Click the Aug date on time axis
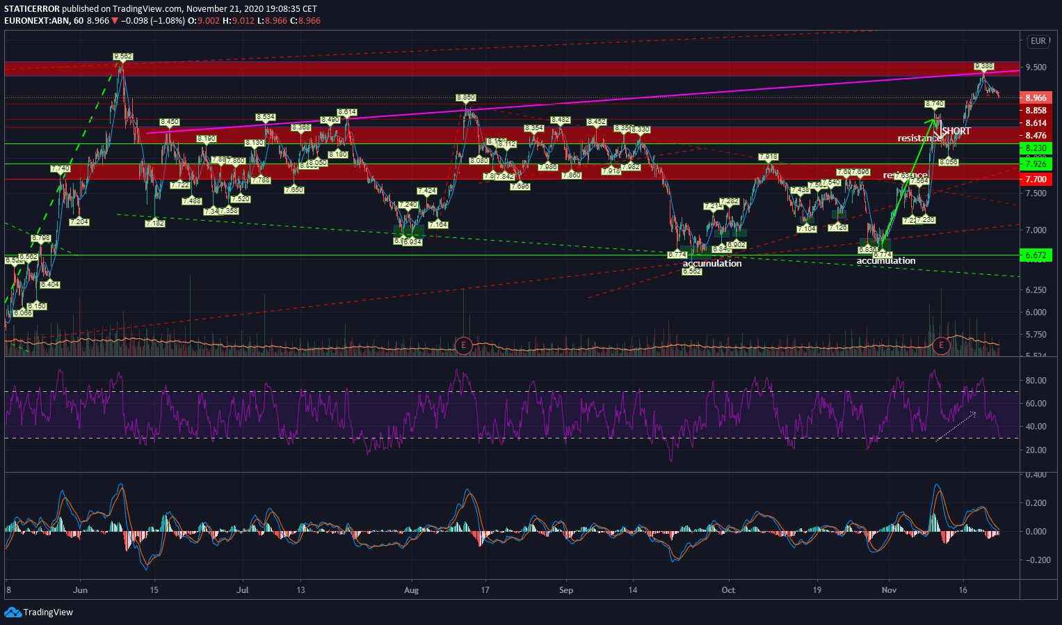Screen dimensions: 1062x625 click(411, 590)
